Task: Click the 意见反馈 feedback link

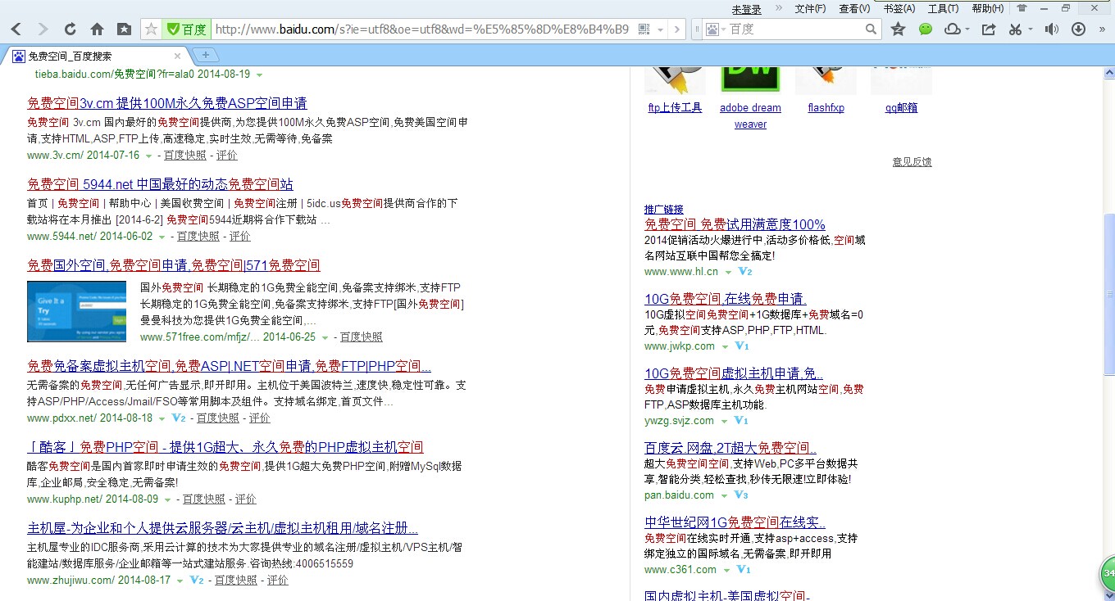Action: coord(912,162)
